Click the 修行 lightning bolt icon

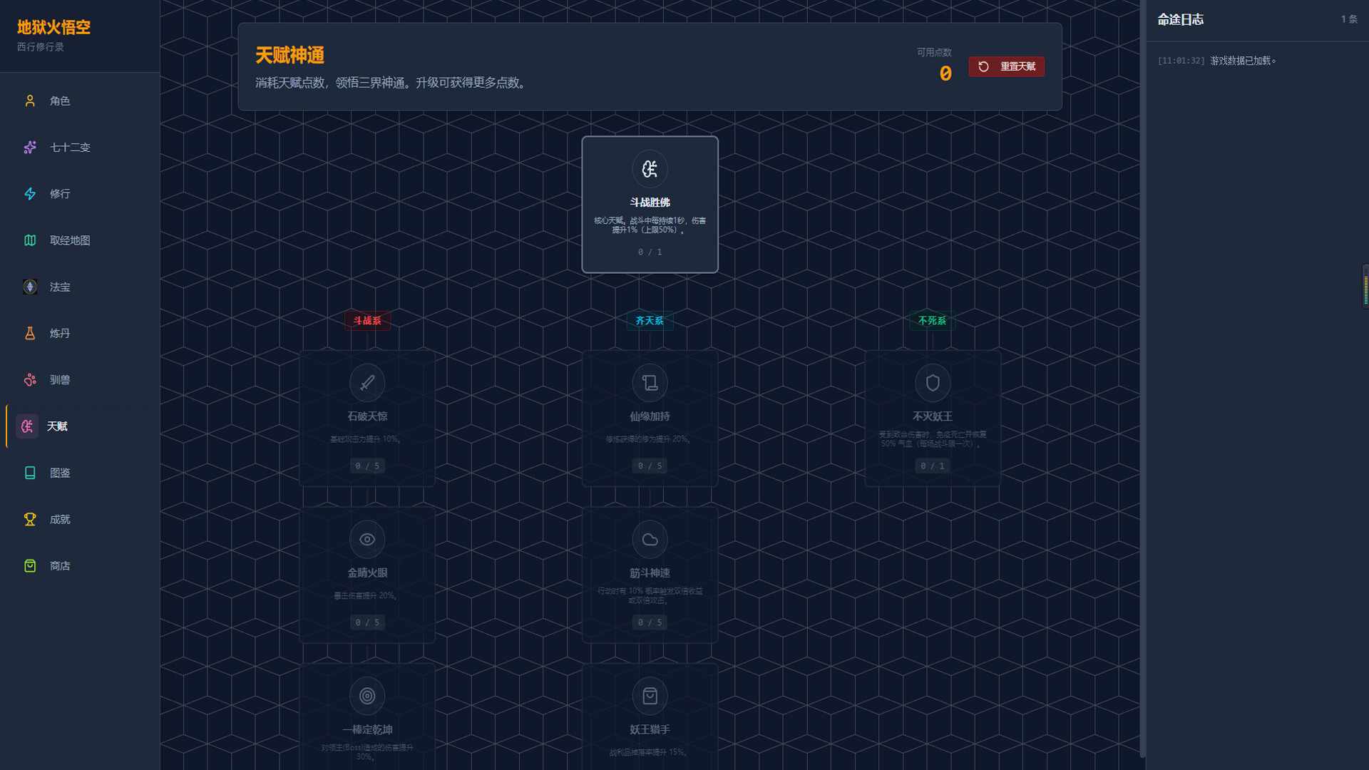pyautogui.click(x=29, y=193)
